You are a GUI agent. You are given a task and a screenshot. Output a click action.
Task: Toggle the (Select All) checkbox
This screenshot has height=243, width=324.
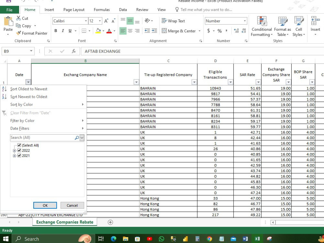pyautogui.click(x=19, y=145)
